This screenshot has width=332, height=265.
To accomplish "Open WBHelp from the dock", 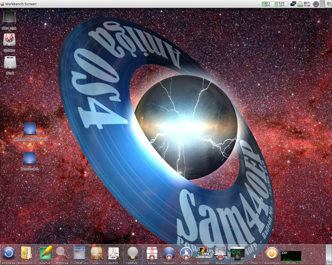I will [133, 253].
